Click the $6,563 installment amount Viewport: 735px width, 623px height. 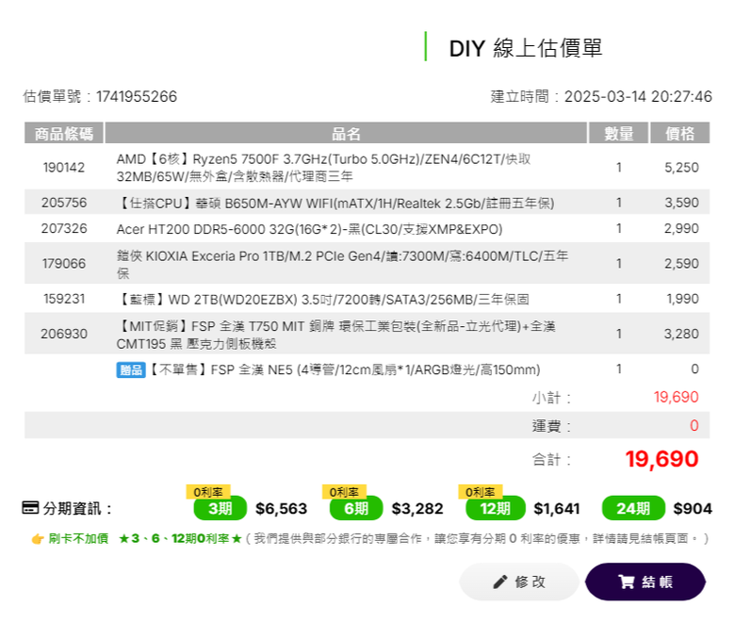(x=281, y=509)
